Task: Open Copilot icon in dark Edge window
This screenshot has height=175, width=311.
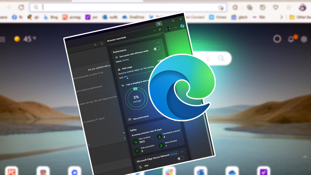Action: (x=182, y=26)
